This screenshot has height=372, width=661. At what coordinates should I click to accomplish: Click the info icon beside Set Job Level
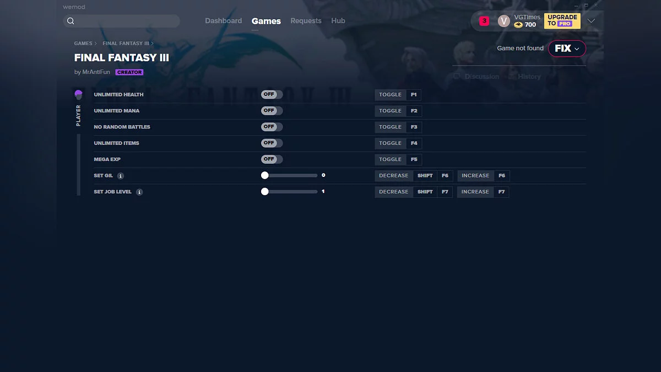click(x=139, y=192)
